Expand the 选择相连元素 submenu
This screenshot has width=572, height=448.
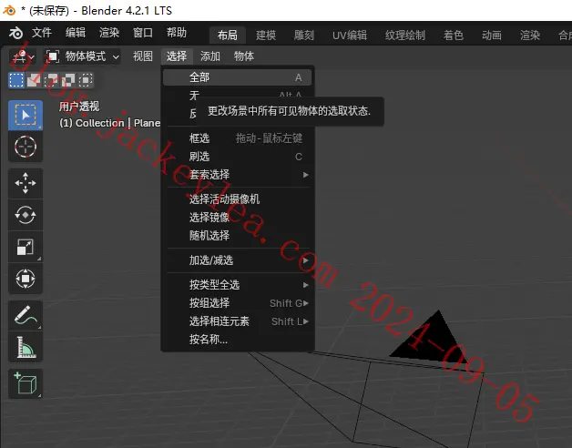[237, 321]
